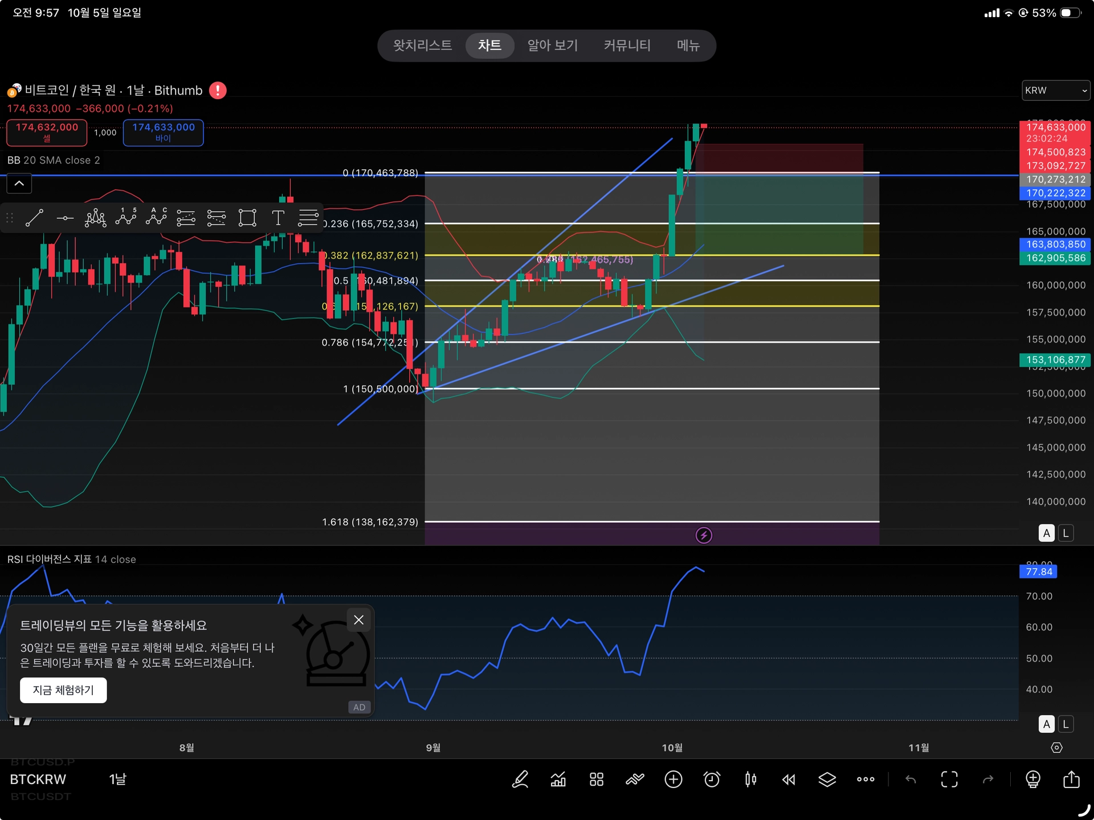The height and width of the screenshot is (820, 1094).
Task: Select the rectangle shape tool
Action: point(247,218)
